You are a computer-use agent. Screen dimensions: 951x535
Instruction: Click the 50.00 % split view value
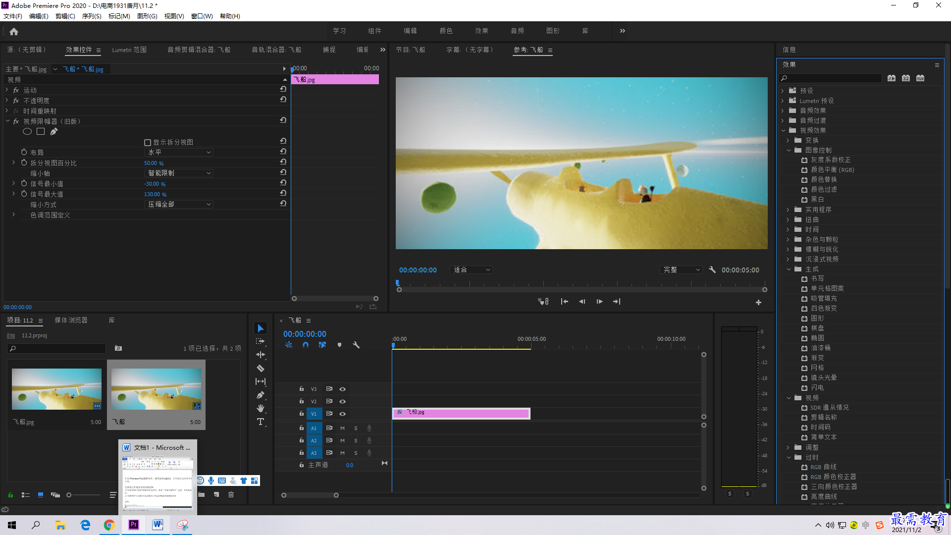click(154, 163)
